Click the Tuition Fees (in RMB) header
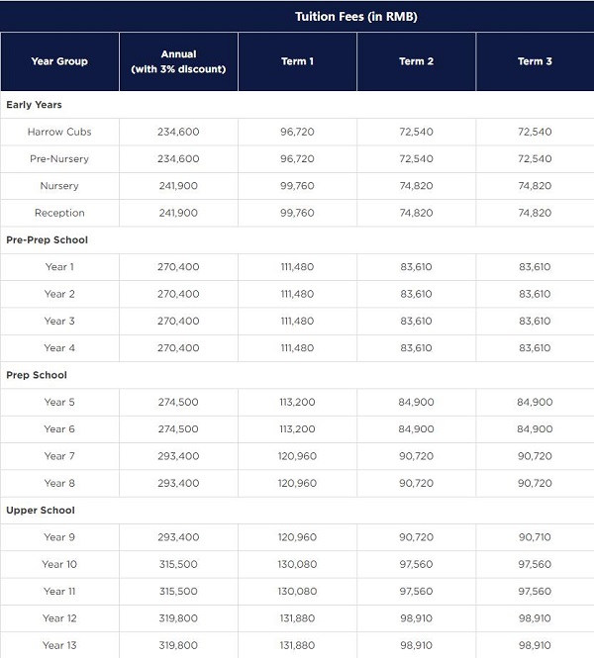 (x=356, y=17)
